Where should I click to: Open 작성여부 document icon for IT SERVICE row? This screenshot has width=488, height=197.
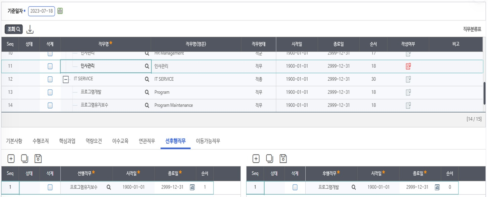click(x=408, y=79)
